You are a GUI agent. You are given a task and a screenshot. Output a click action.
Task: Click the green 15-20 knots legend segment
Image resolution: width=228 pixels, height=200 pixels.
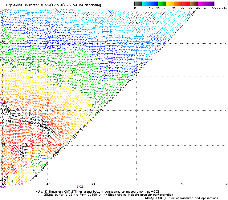(162, 4)
